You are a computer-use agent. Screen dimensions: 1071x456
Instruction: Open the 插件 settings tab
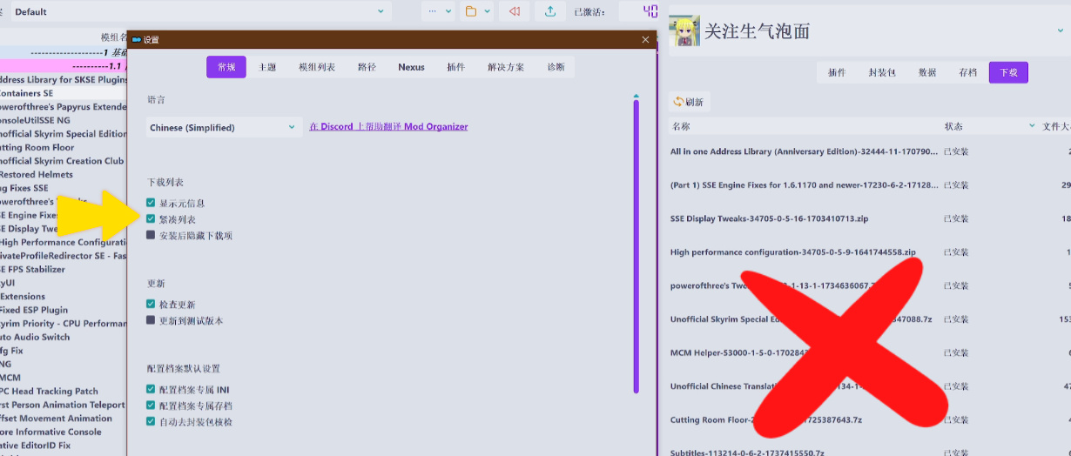pos(455,67)
